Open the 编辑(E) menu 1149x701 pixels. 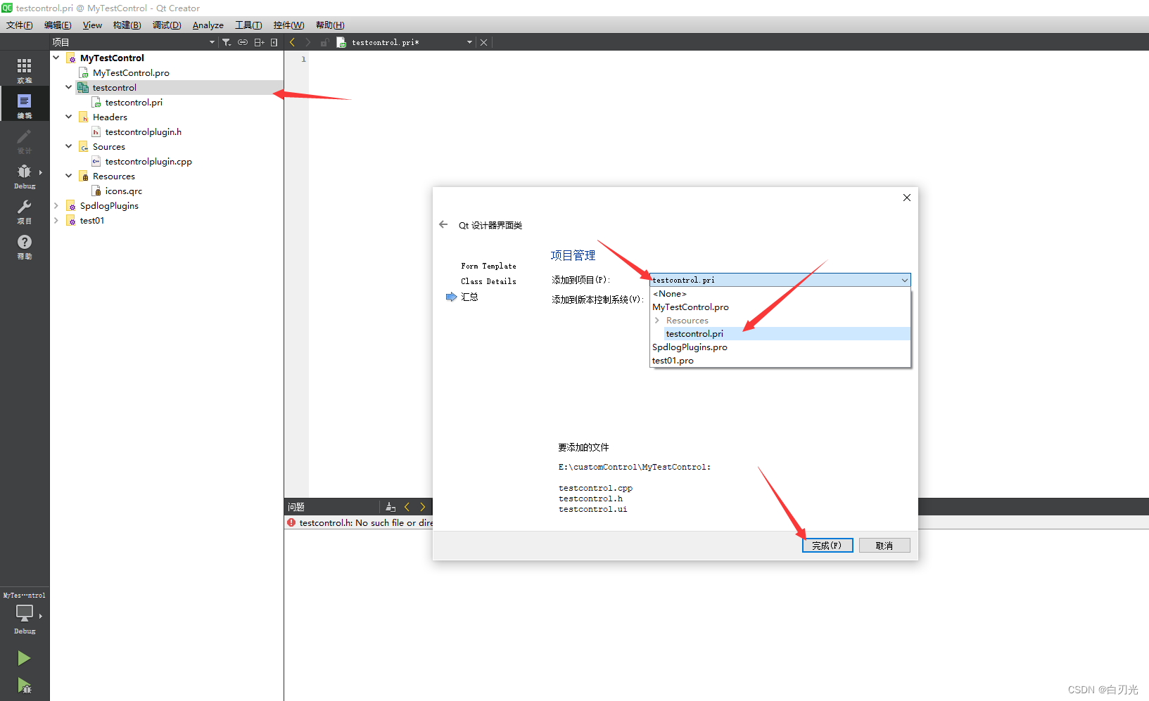point(58,25)
